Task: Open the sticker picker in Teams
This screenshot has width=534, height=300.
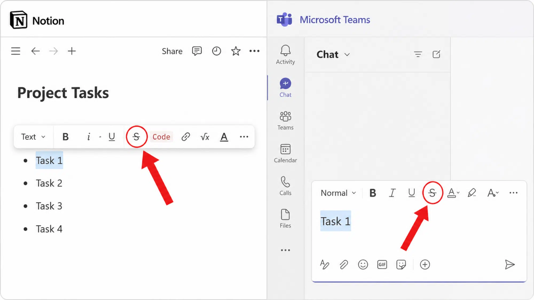Action: pyautogui.click(x=401, y=265)
